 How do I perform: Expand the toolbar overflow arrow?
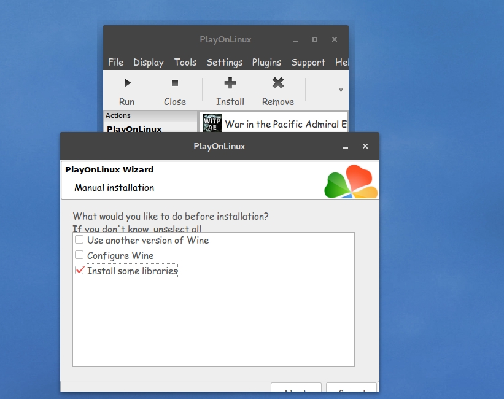coord(341,90)
